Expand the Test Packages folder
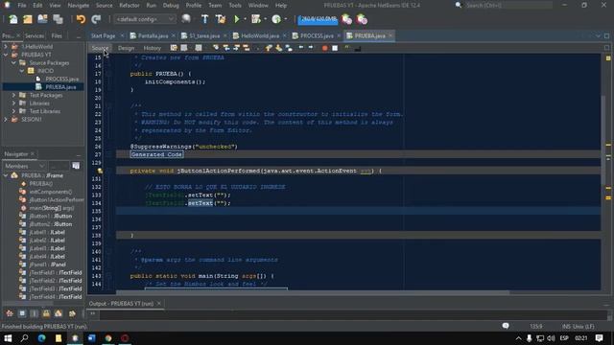This screenshot has width=614, height=345. pos(13,95)
